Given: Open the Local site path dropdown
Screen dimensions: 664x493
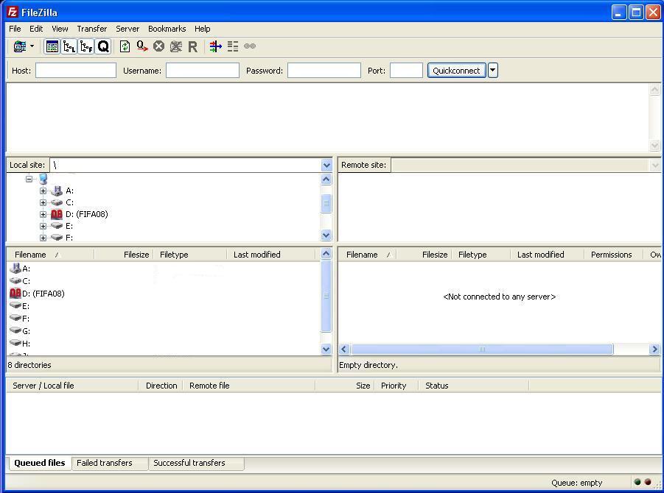Looking at the screenshot, I should [326, 165].
